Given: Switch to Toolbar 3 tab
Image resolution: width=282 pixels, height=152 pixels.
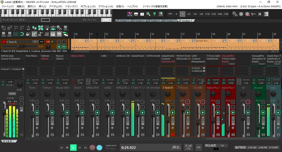Looking at the screenshot, I should [155, 21].
